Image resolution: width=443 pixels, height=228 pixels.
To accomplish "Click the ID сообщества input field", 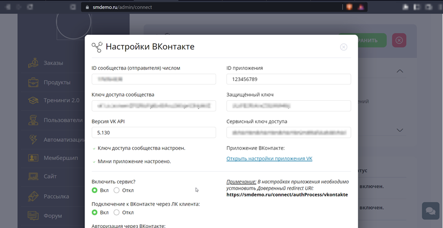I will (154, 79).
